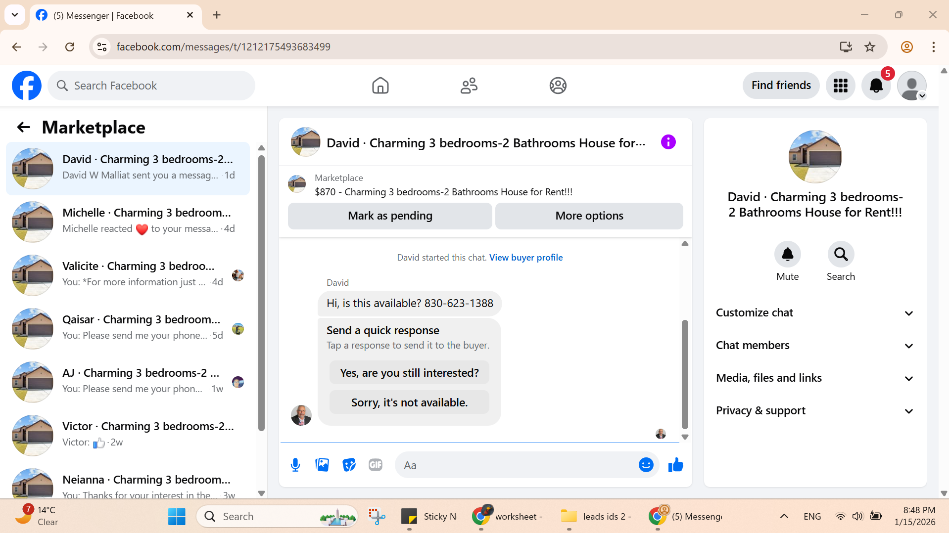Open emoji picker smiley icon
Image resolution: width=949 pixels, height=533 pixels.
[646, 465]
